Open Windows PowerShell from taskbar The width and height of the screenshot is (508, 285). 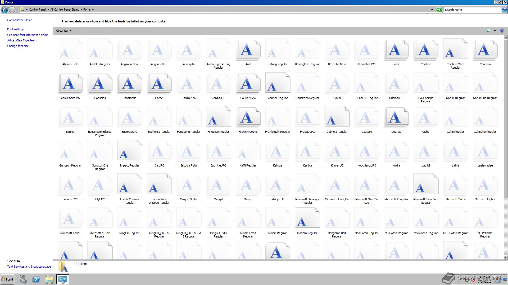click(36, 279)
